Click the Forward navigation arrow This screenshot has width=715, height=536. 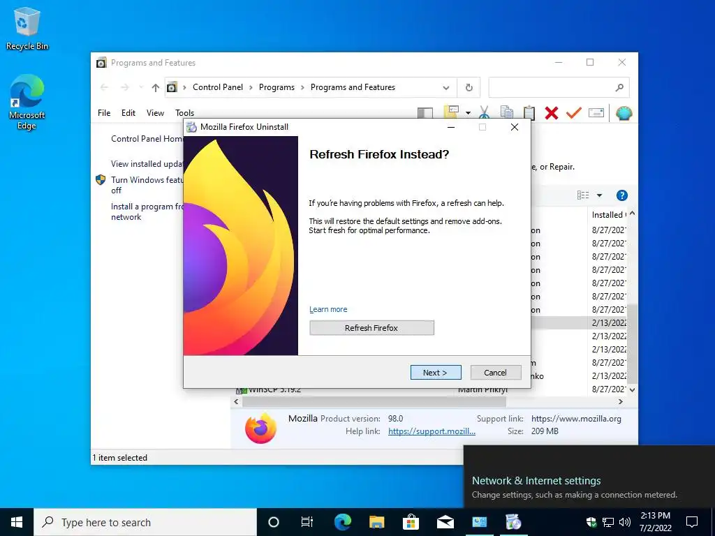[x=124, y=87]
